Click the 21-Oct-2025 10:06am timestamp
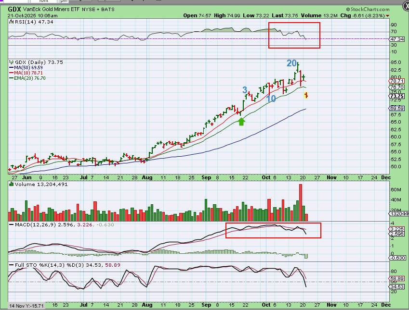Viewport: 409px width, 310px height. coord(33,15)
